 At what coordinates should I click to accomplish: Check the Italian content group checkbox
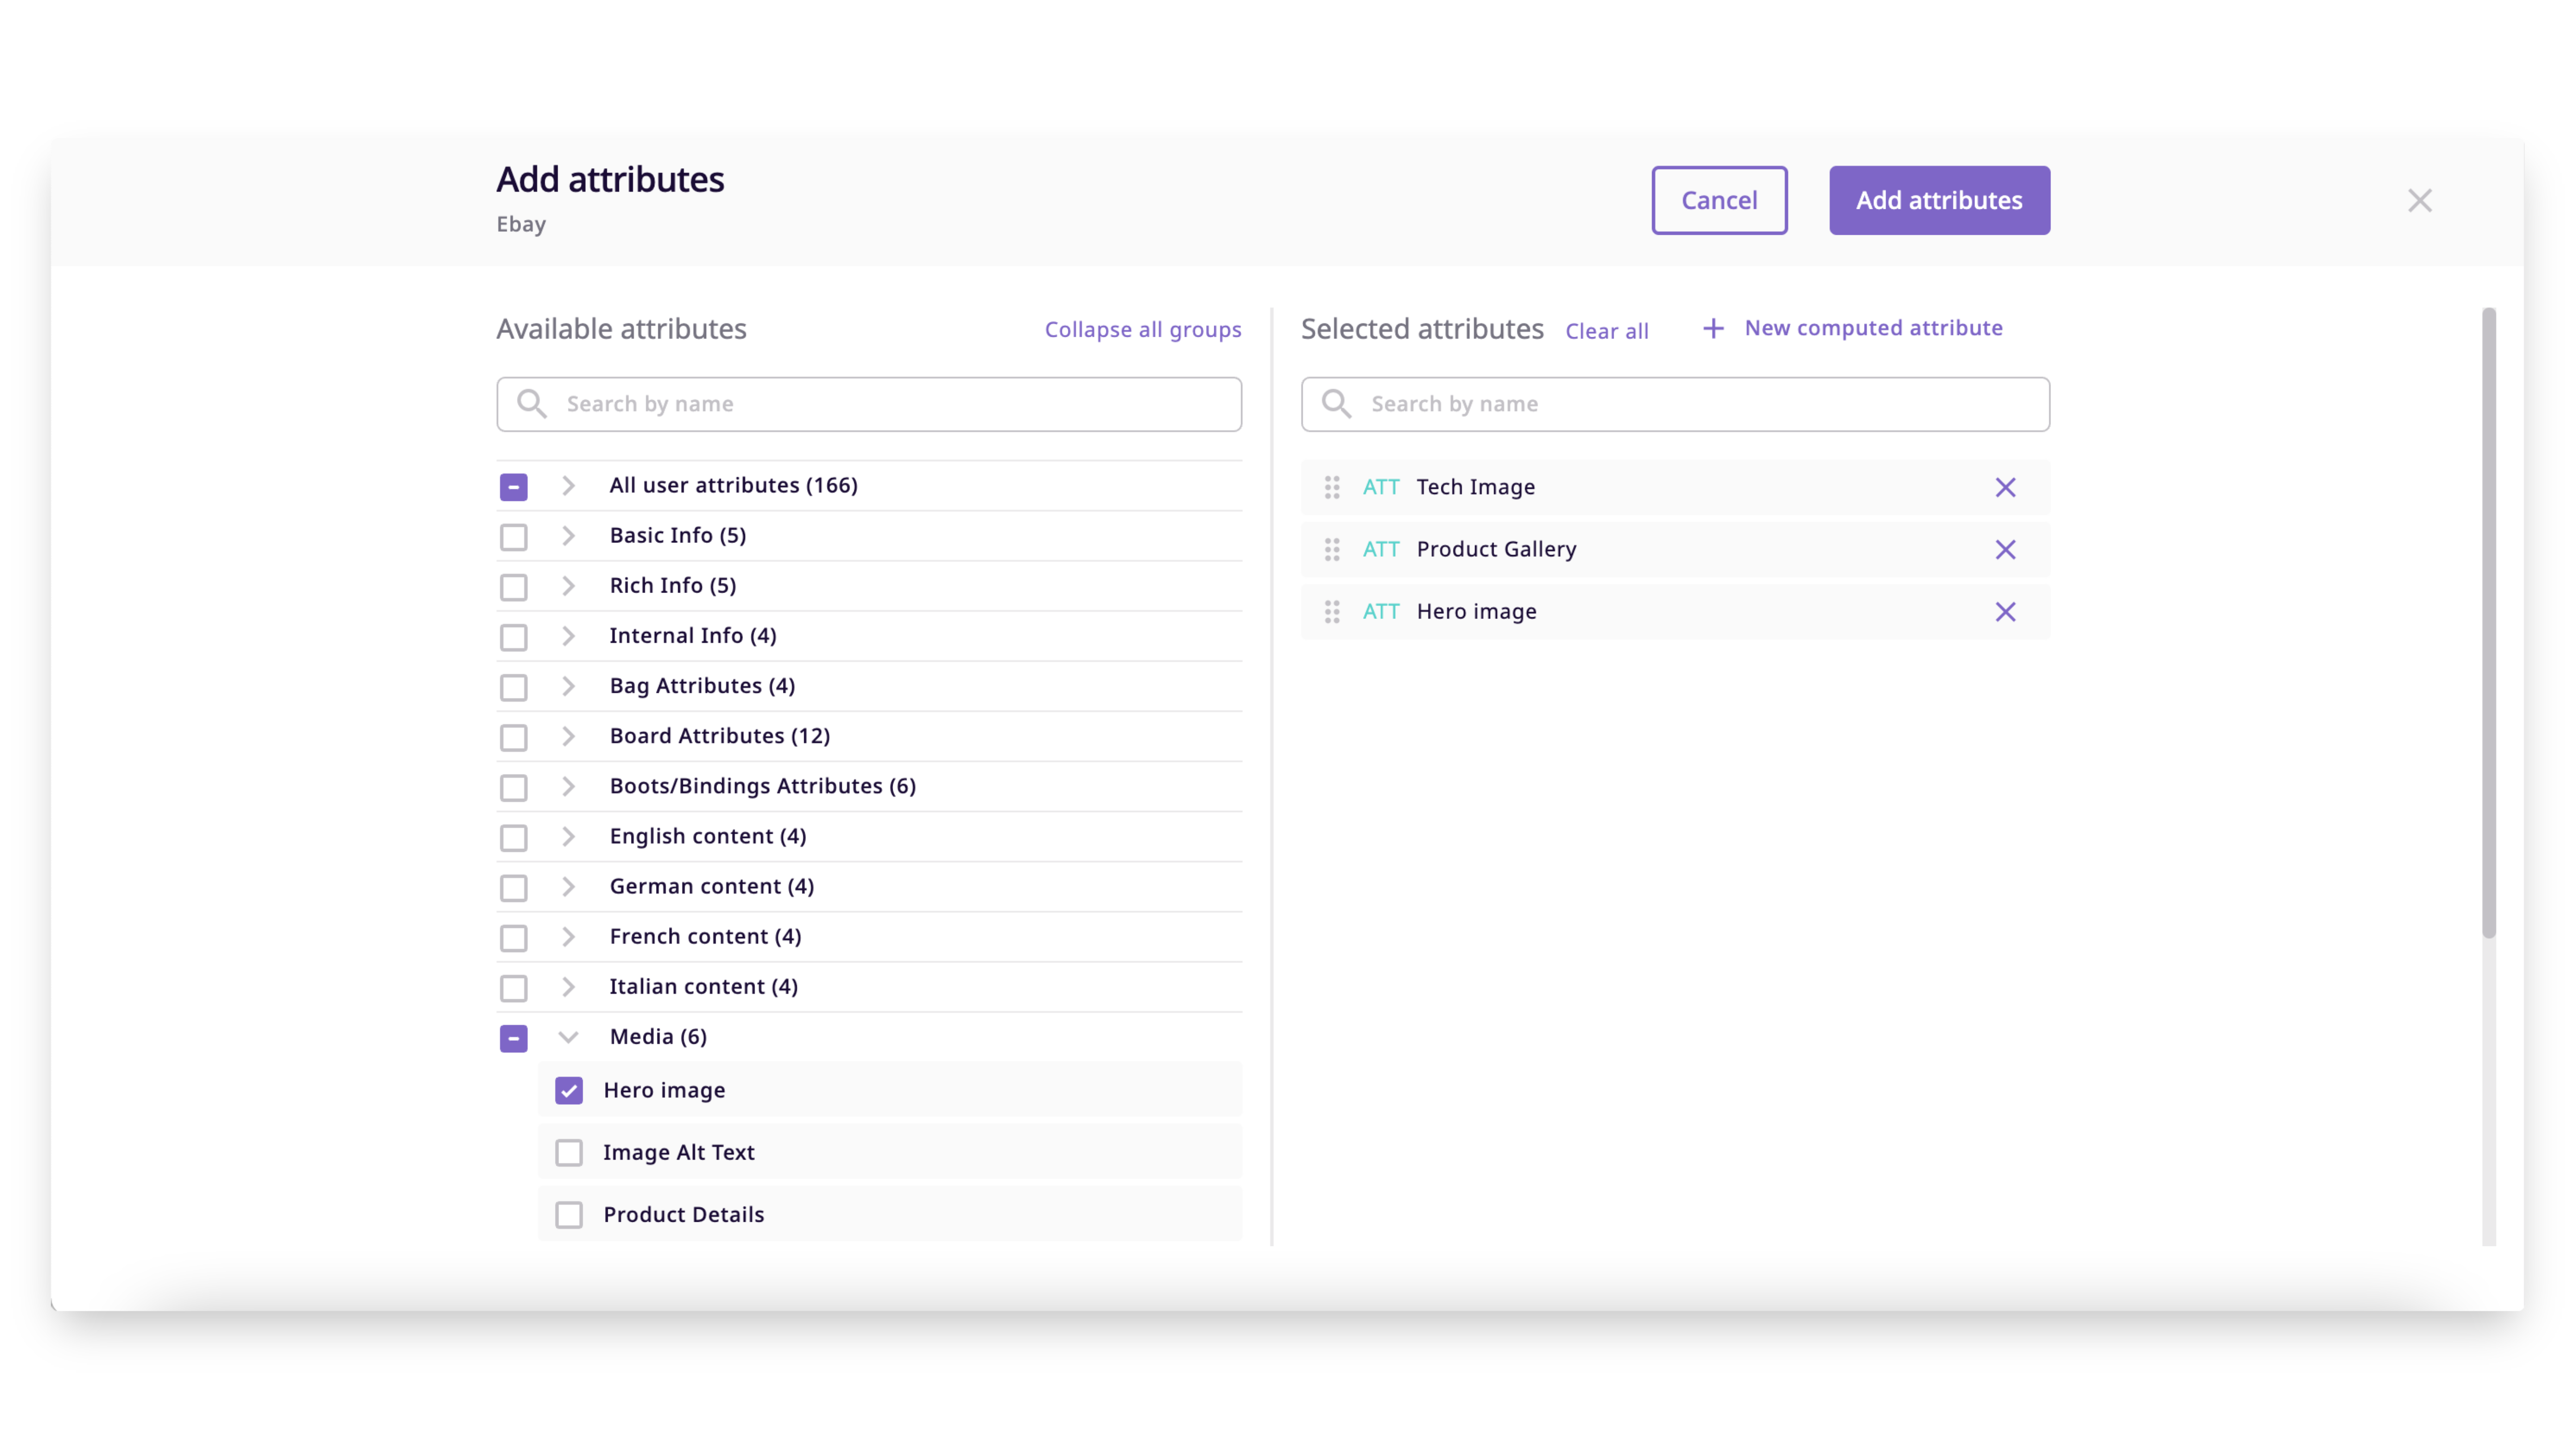[513, 988]
